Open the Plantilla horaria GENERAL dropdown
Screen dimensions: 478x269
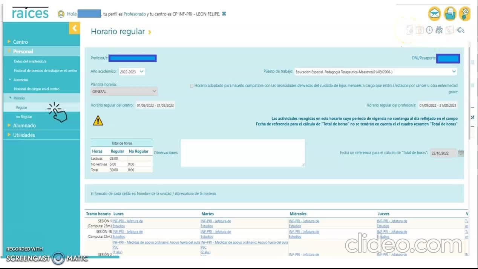(x=124, y=92)
